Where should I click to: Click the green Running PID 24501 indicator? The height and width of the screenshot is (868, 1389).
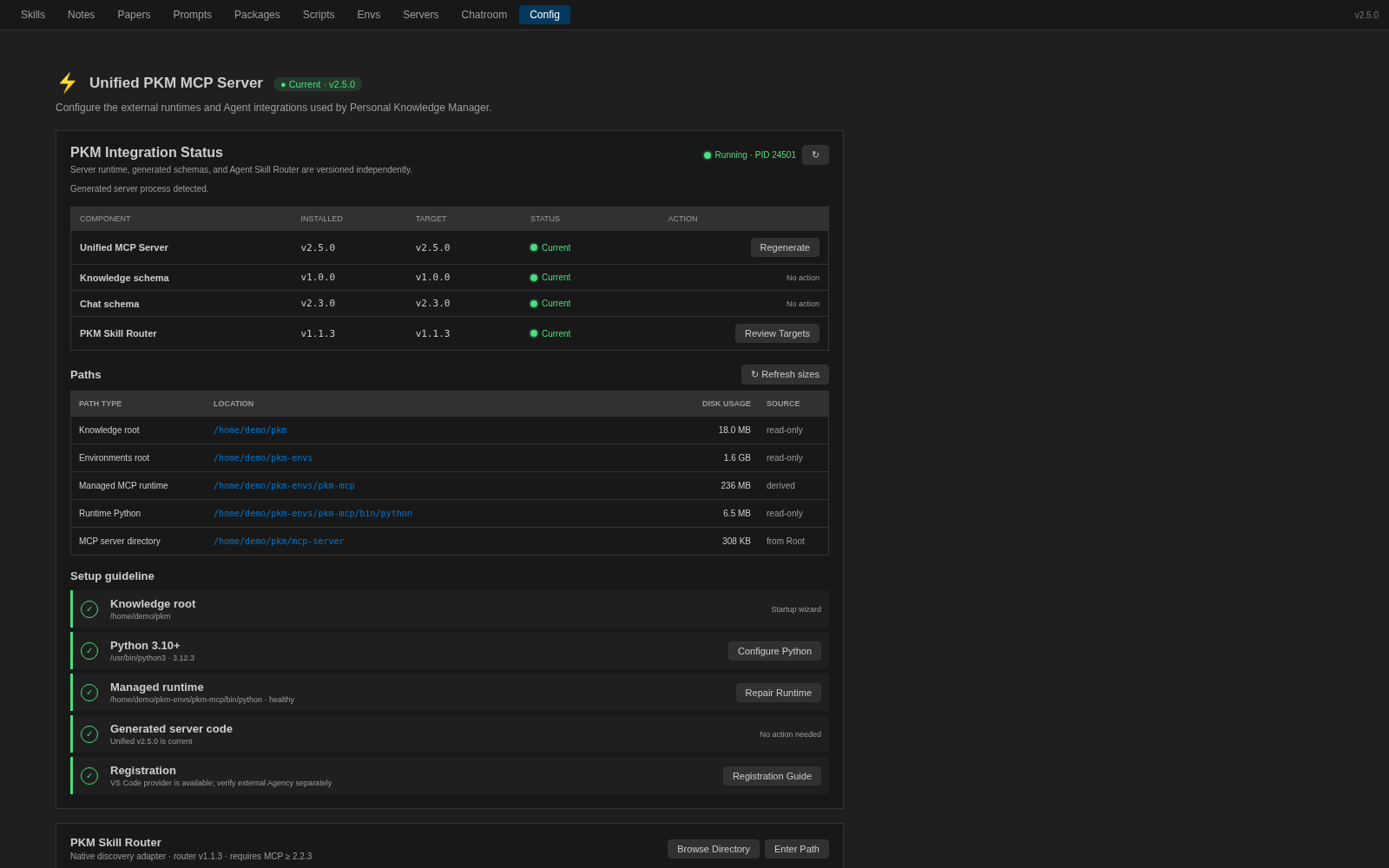(x=749, y=155)
